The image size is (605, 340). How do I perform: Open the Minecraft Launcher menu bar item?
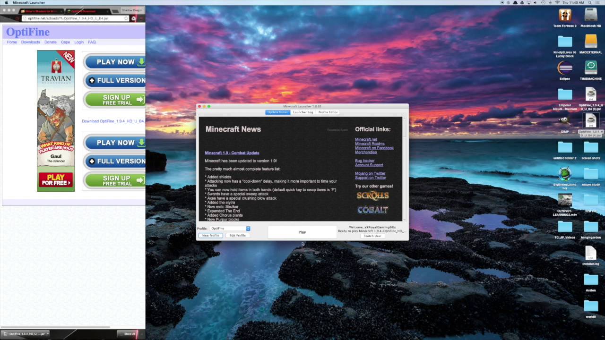click(29, 2)
